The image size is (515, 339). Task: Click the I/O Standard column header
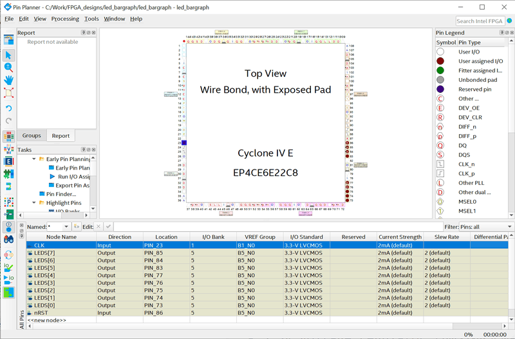pos(306,237)
